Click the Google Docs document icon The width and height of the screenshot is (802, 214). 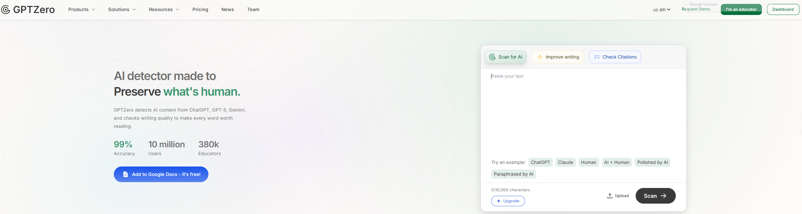click(126, 174)
